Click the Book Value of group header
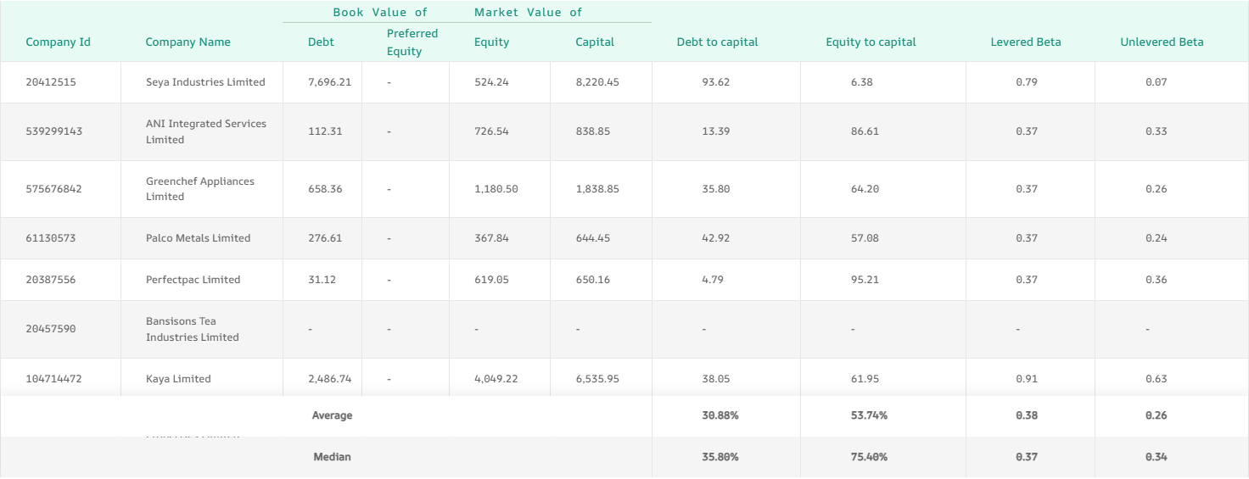The width and height of the screenshot is (1249, 479). tap(379, 13)
